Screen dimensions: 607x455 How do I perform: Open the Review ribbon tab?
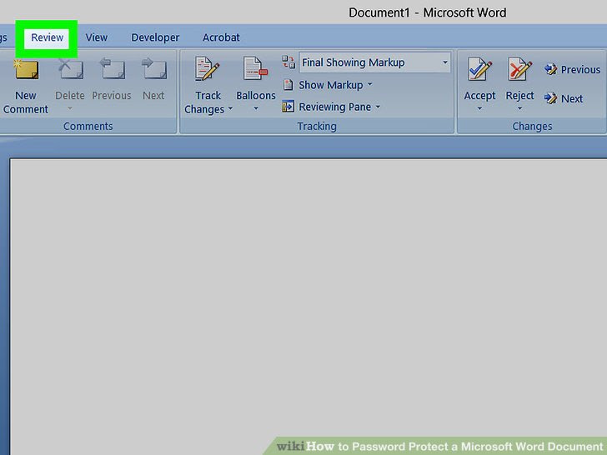coord(47,37)
